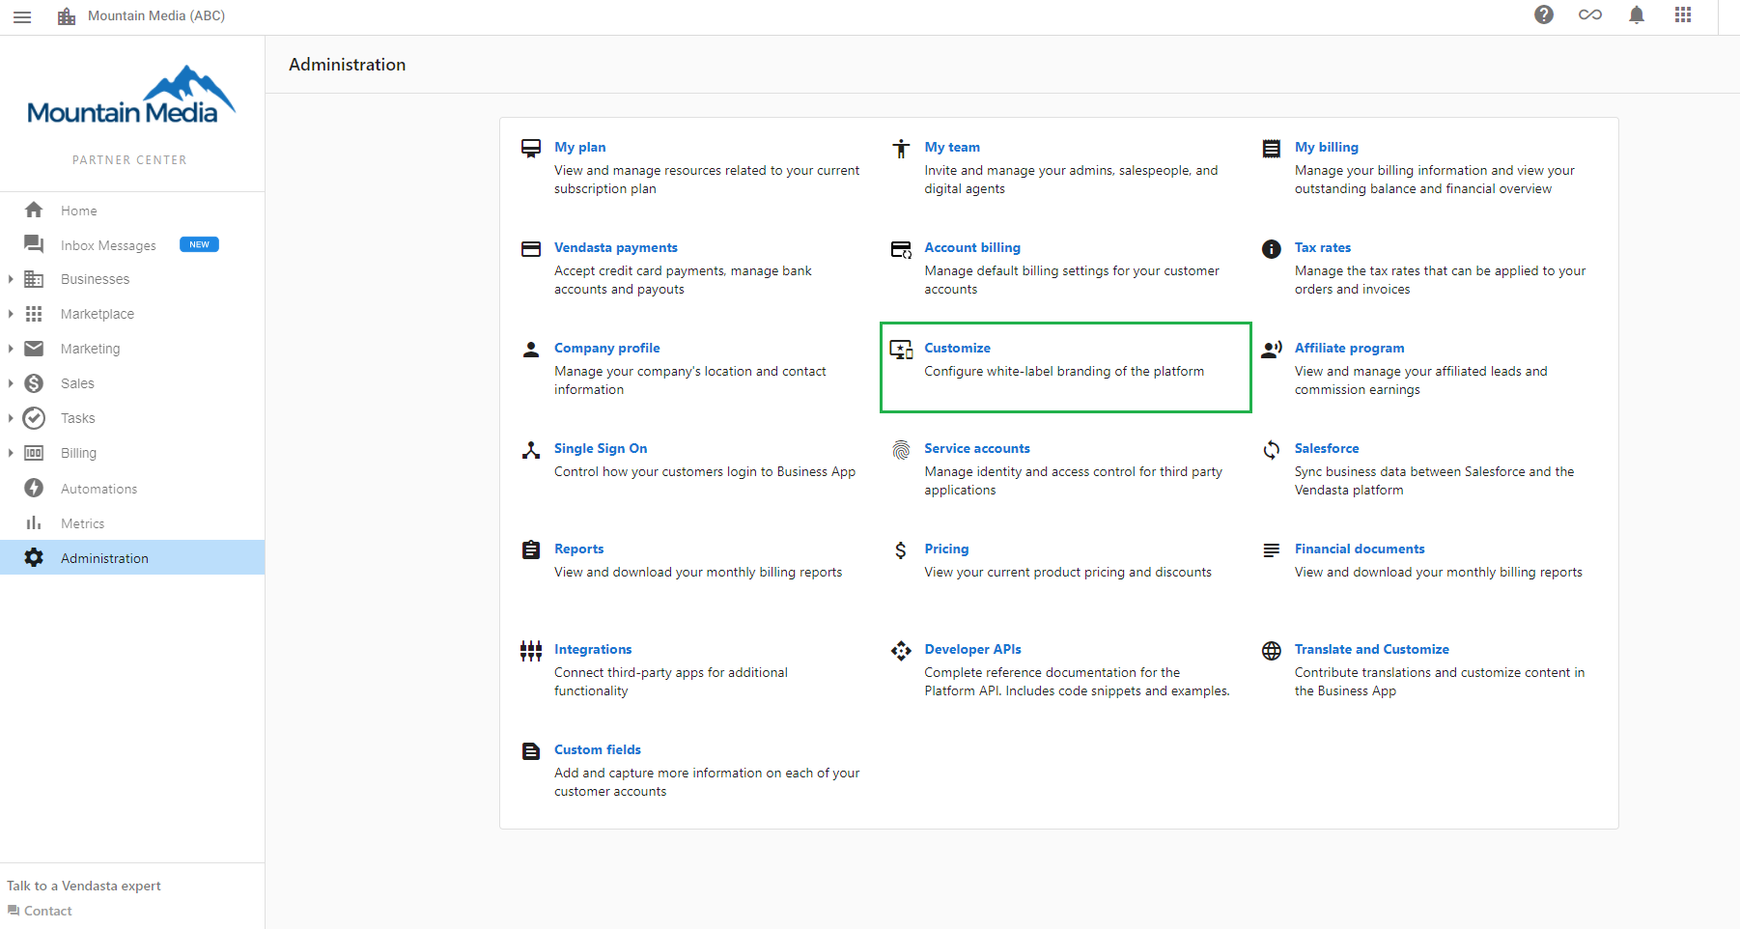Click the Company profile person icon

[531, 349]
